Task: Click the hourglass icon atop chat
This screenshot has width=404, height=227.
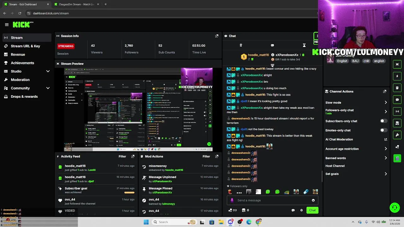Action: coord(304,45)
